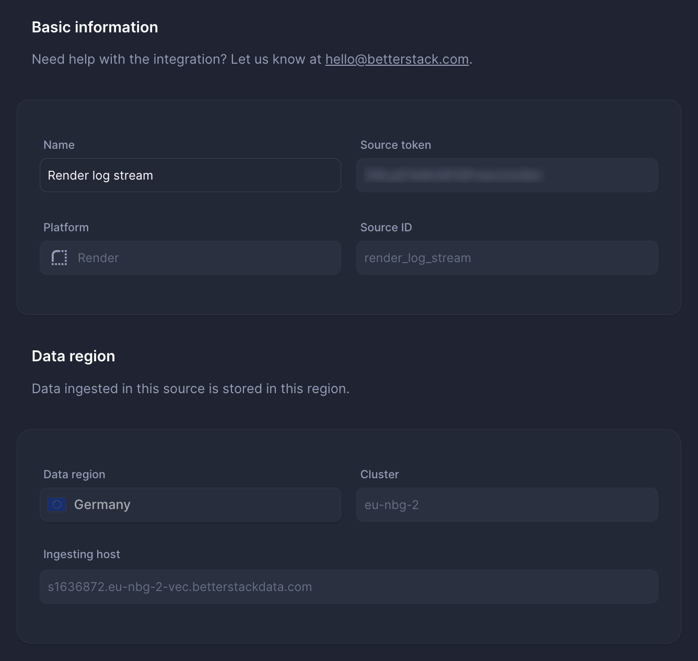The width and height of the screenshot is (698, 661).
Task: Select the Render logo in the Platform field
Action: 59,257
